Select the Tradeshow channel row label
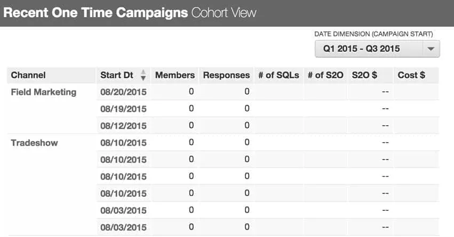The width and height of the screenshot is (454, 237). tap(35, 143)
